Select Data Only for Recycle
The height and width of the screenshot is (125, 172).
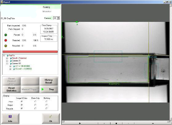[35, 109]
